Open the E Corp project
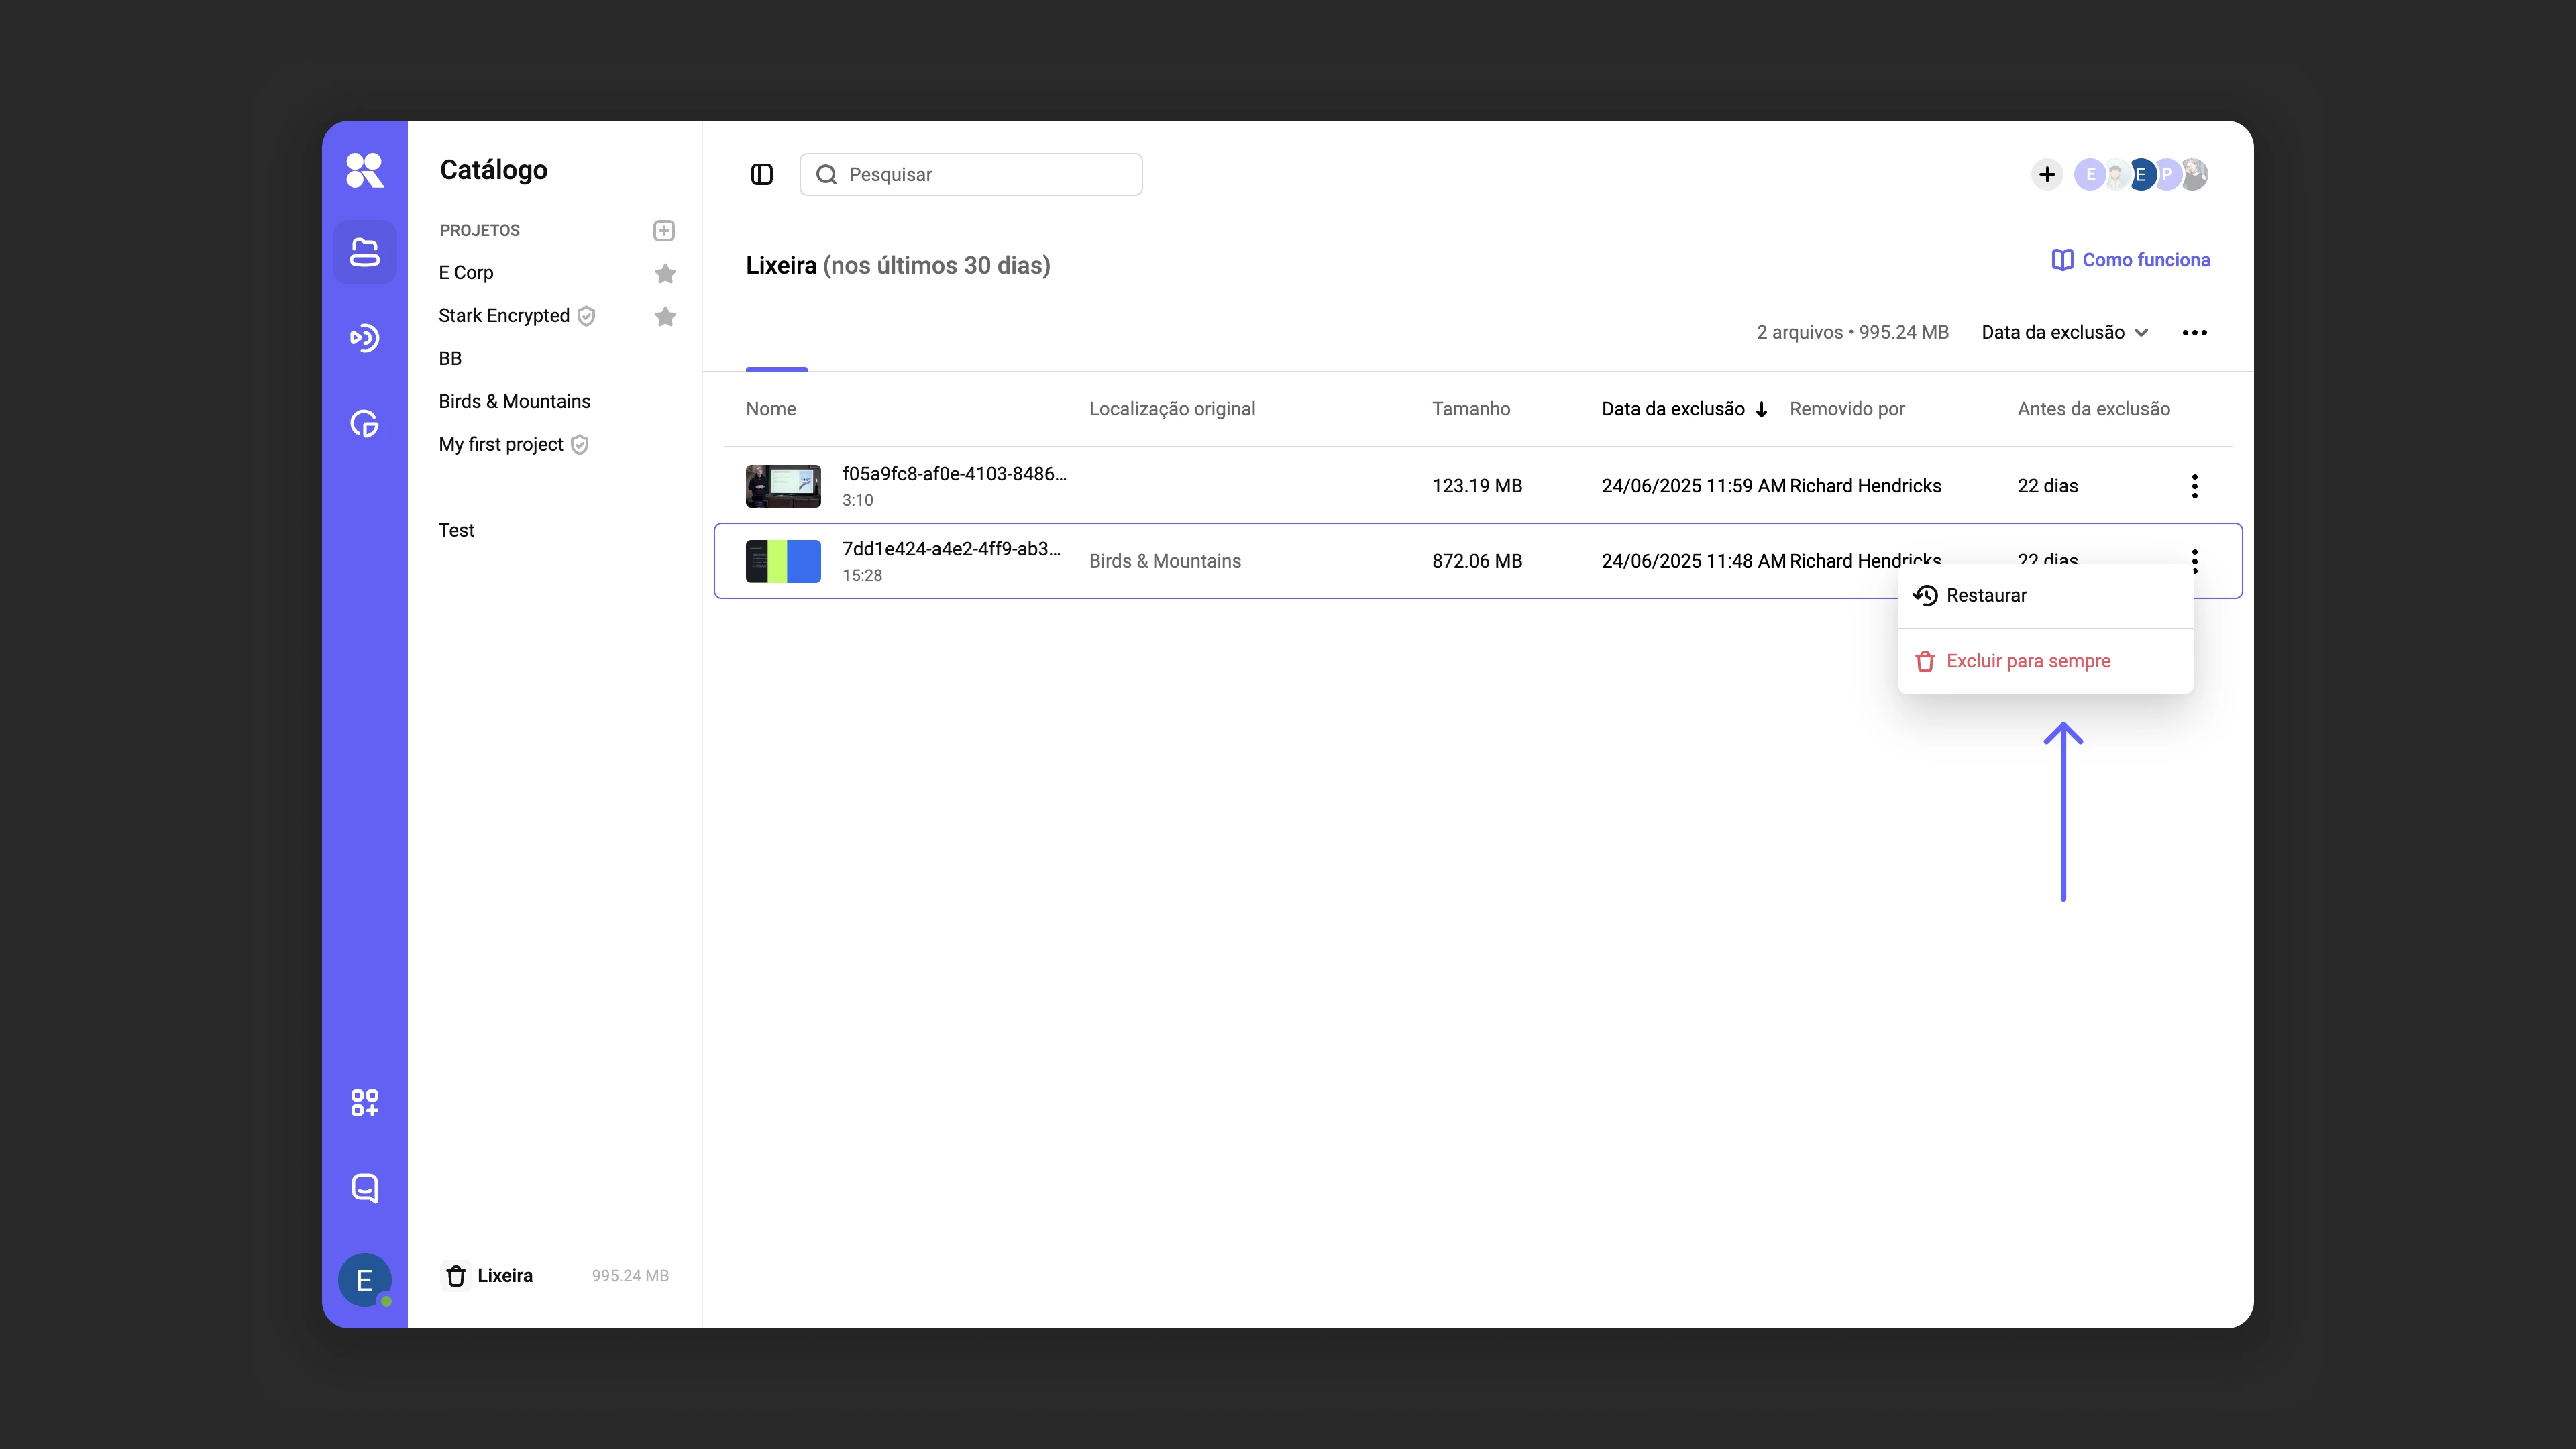The image size is (2576, 1449). coord(466,273)
